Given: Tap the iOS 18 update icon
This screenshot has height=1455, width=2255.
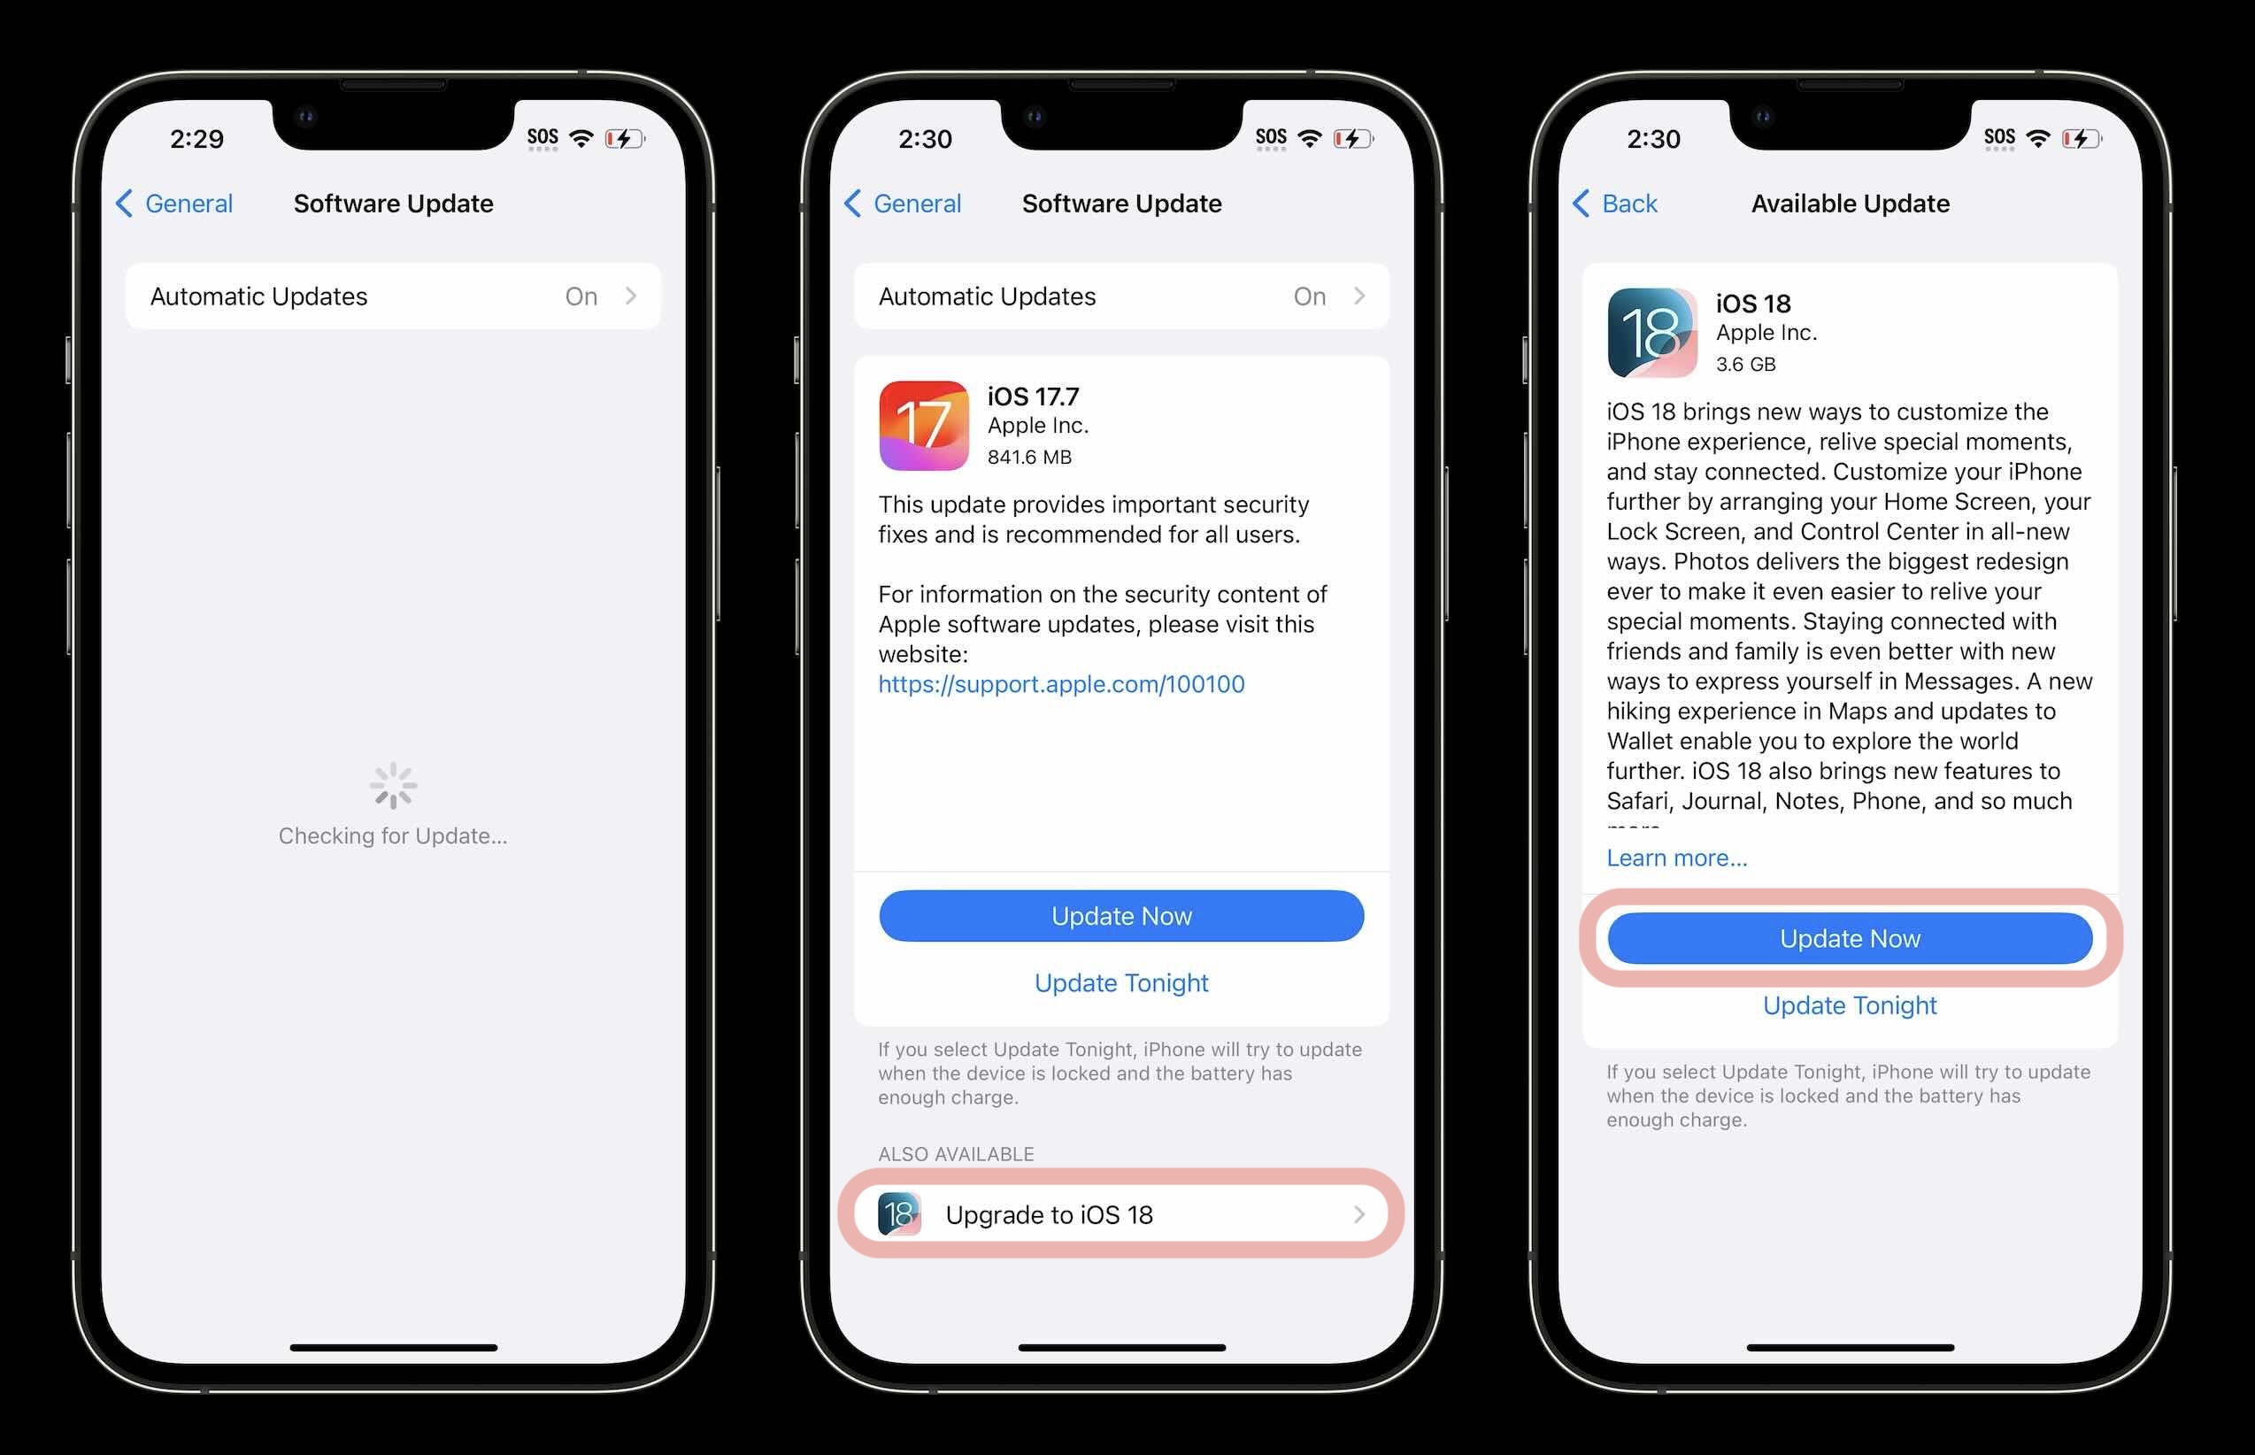Looking at the screenshot, I should click(x=1649, y=320).
